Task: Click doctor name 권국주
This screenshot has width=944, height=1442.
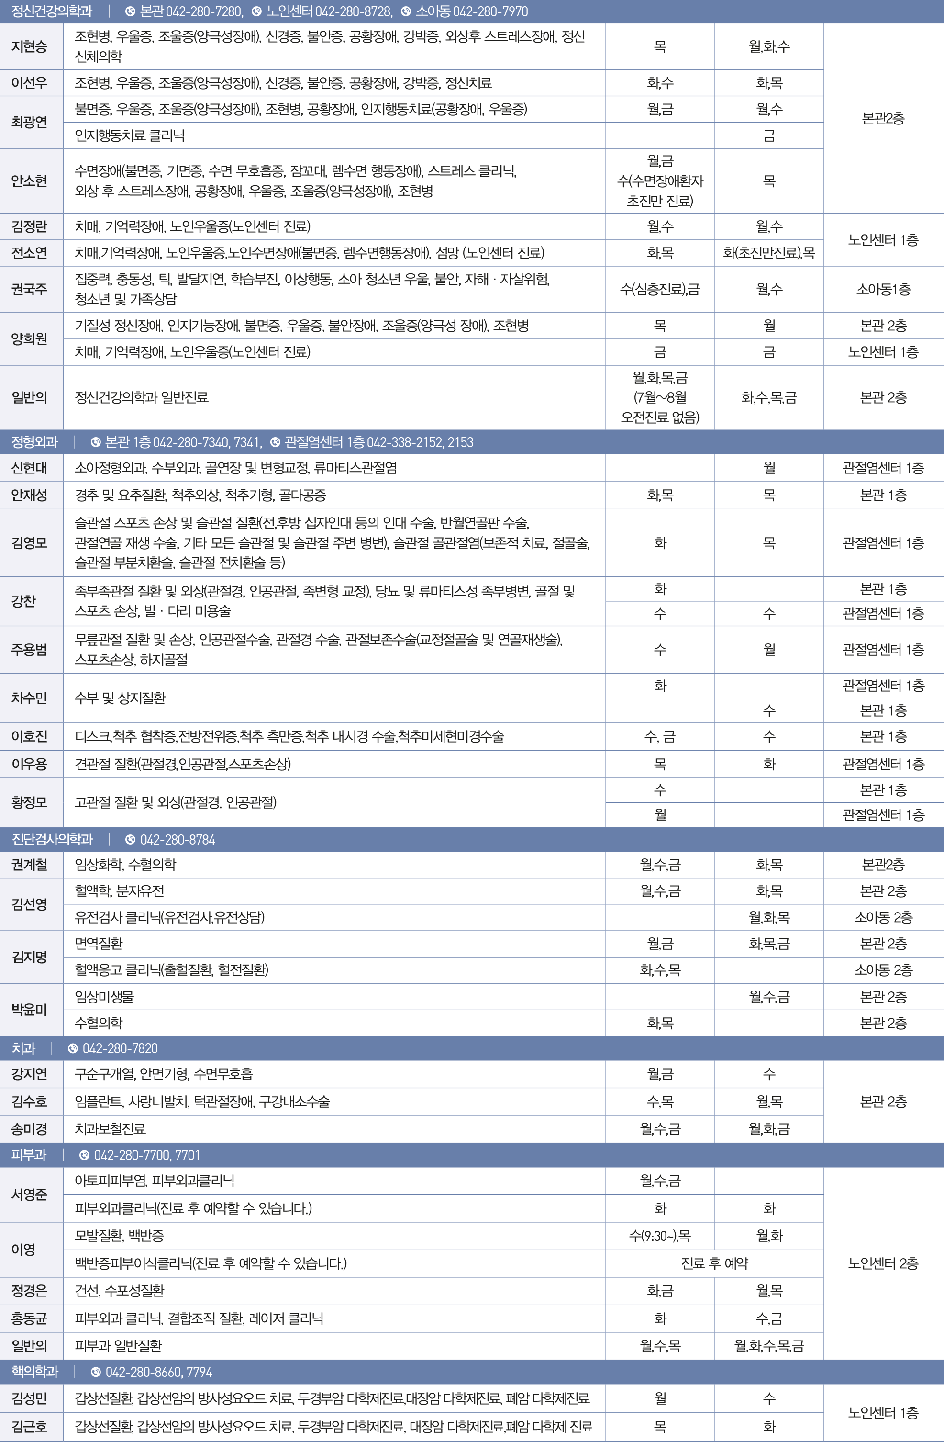Action: click(x=29, y=290)
